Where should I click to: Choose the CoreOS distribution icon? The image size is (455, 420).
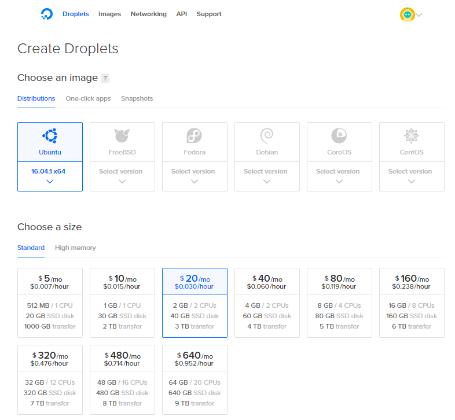(x=339, y=136)
